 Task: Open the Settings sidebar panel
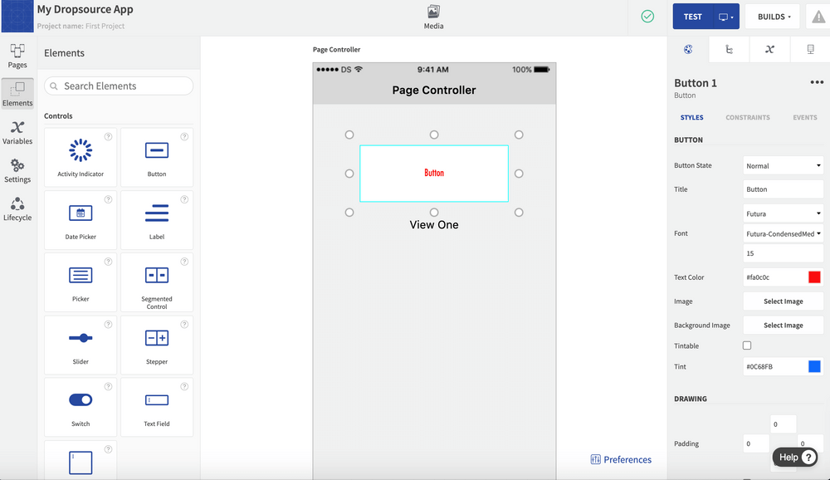coord(17,170)
